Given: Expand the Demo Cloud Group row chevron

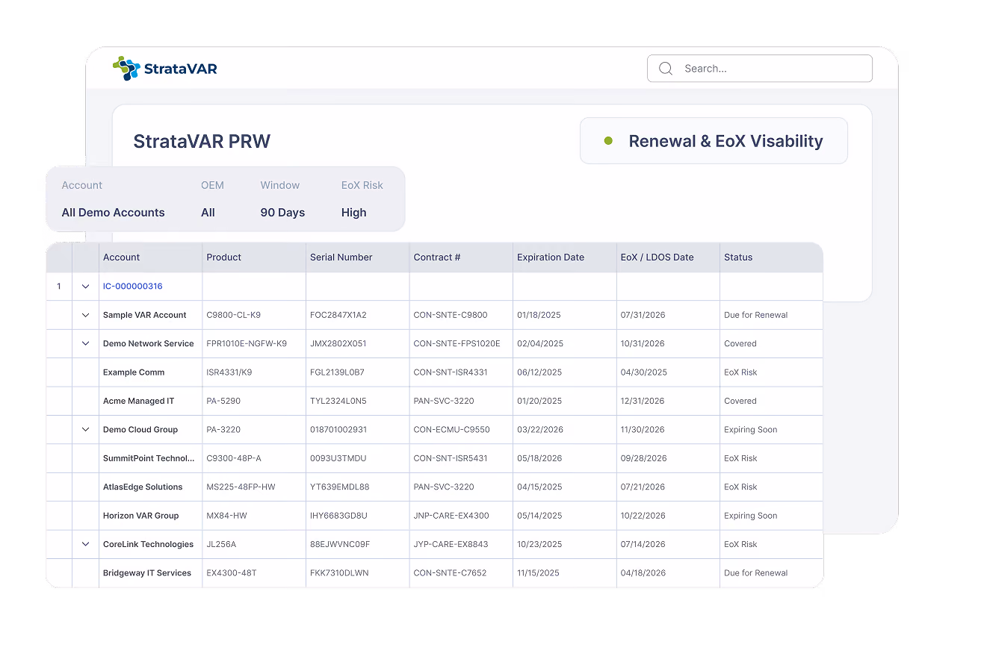Looking at the screenshot, I should pos(85,430).
